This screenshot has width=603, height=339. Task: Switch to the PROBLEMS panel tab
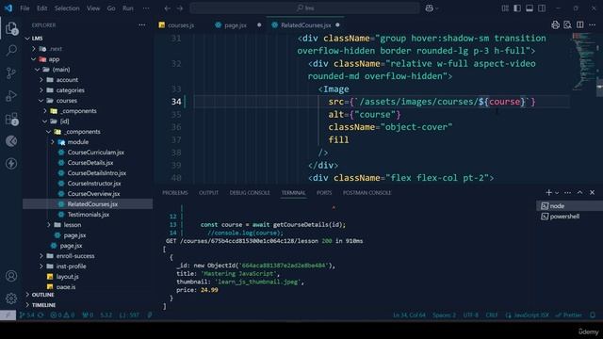175,192
